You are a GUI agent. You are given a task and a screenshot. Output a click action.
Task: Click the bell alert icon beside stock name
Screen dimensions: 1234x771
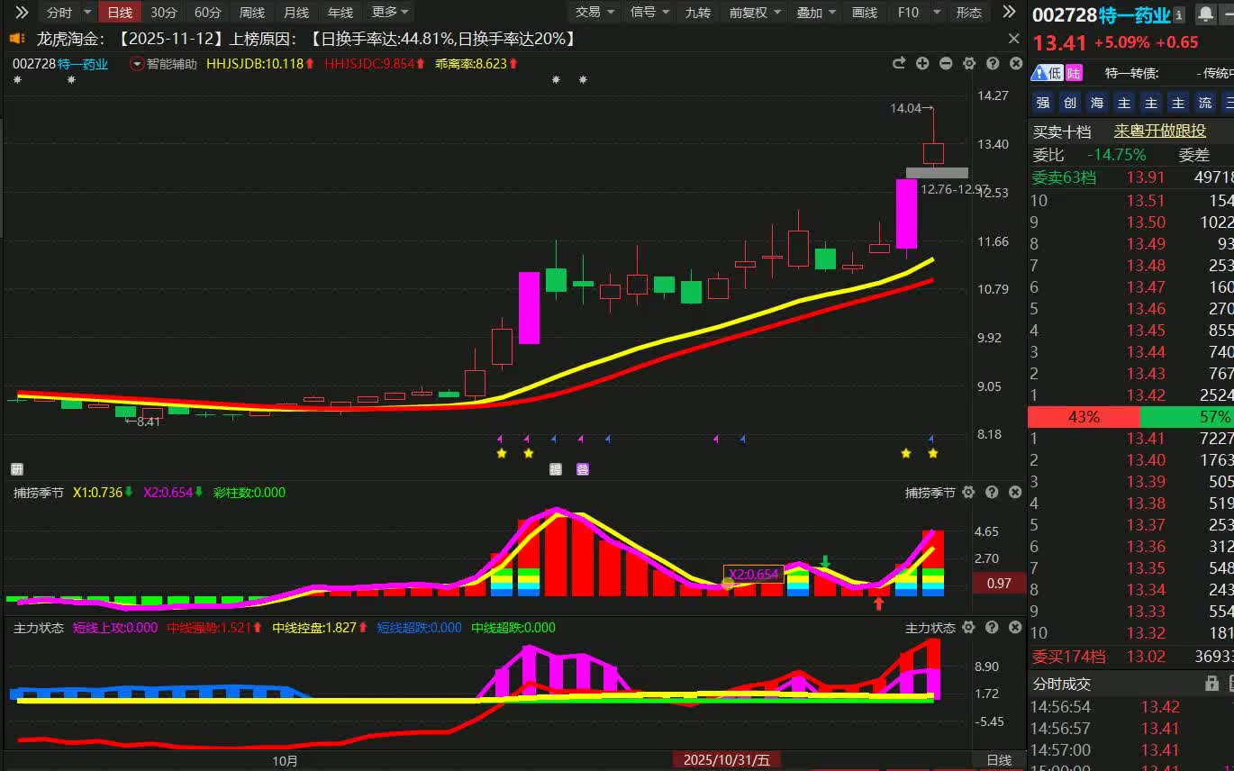[x=1204, y=14]
